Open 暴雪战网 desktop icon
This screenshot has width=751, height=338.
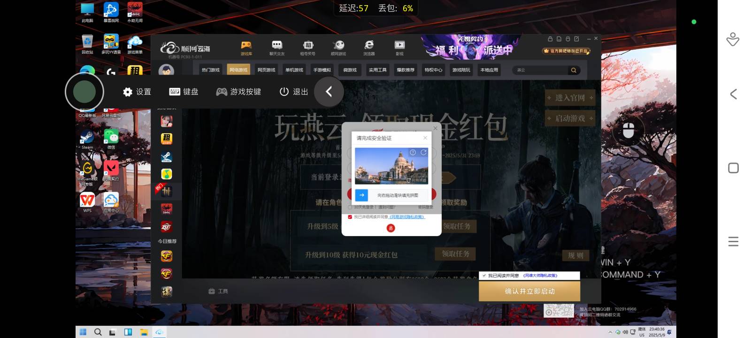tap(111, 13)
